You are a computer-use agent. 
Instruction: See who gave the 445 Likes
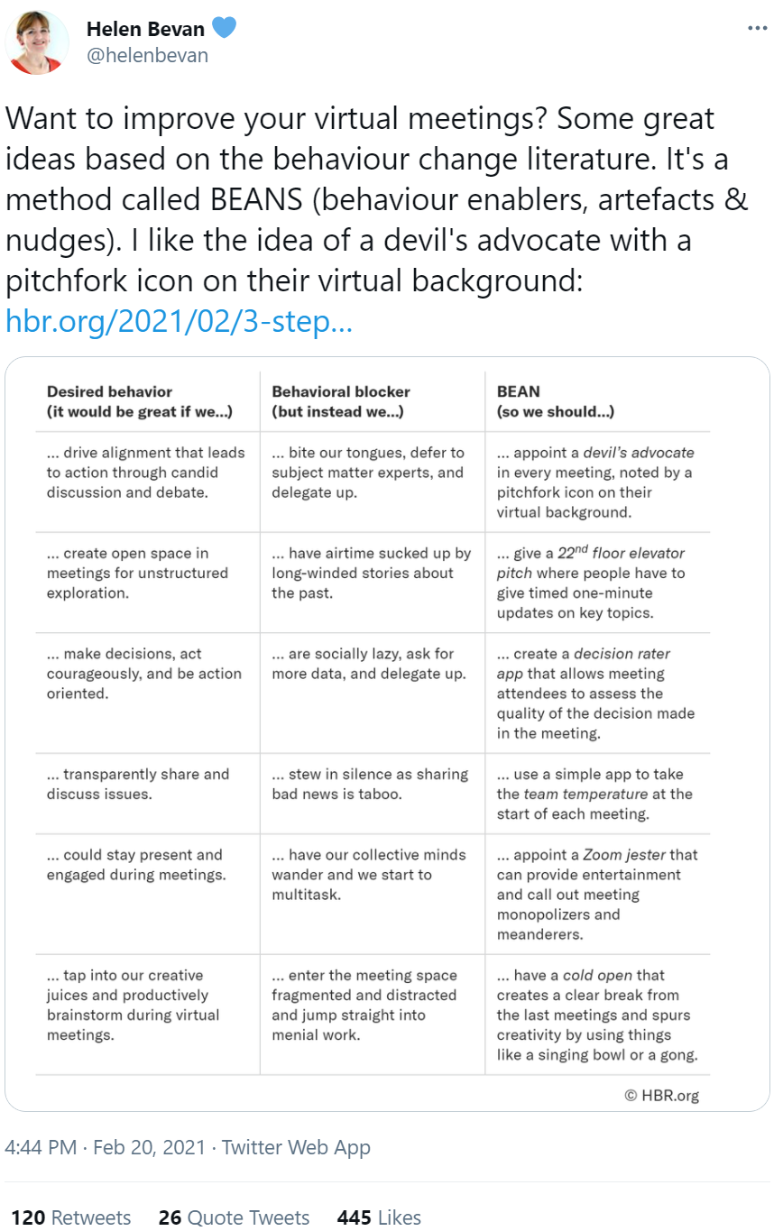point(379,1217)
